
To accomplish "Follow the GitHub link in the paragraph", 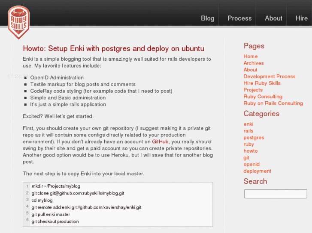I will pos(160,142).
